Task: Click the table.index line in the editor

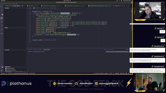Action: [x=53, y=33]
